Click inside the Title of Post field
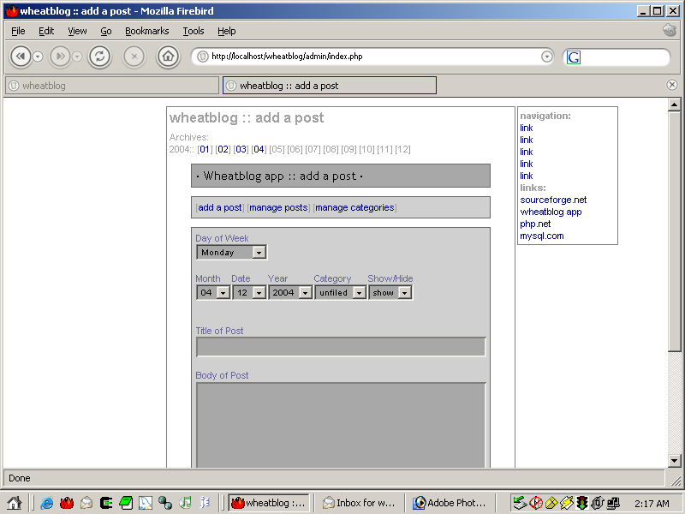Screen dimensions: 685x514 point(340,346)
